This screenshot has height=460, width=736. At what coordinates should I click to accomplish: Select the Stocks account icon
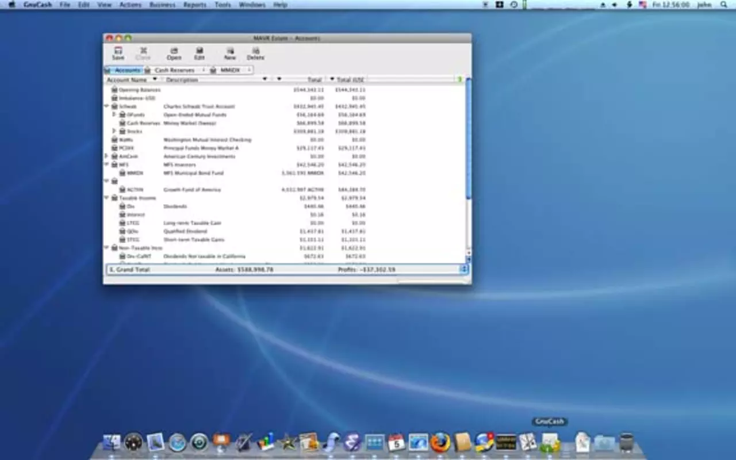click(122, 131)
